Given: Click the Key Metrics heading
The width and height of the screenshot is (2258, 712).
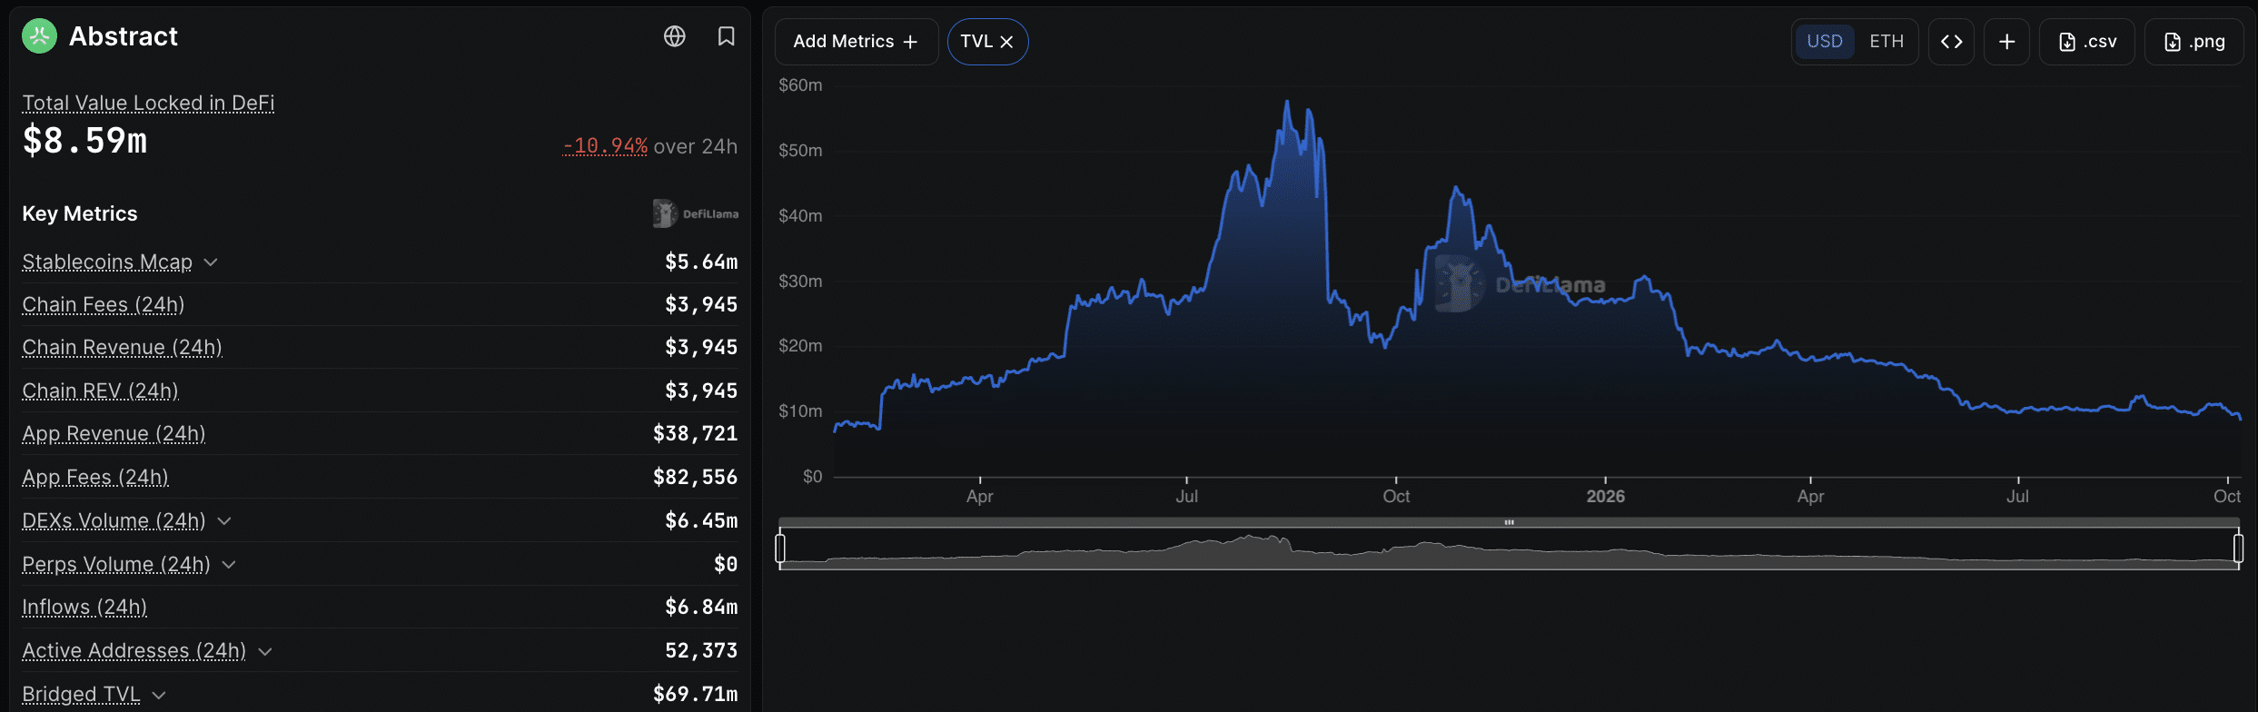Looking at the screenshot, I should 80,214.
